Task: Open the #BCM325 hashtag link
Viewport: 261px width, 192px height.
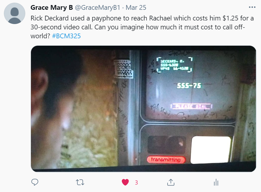Action: point(66,36)
